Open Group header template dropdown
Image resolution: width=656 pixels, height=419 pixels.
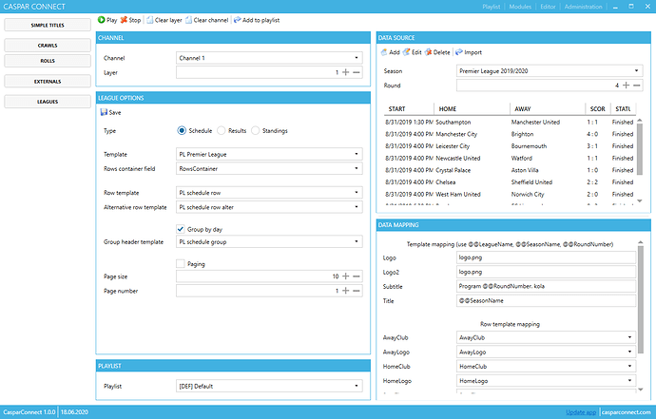[x=269, y=241]
